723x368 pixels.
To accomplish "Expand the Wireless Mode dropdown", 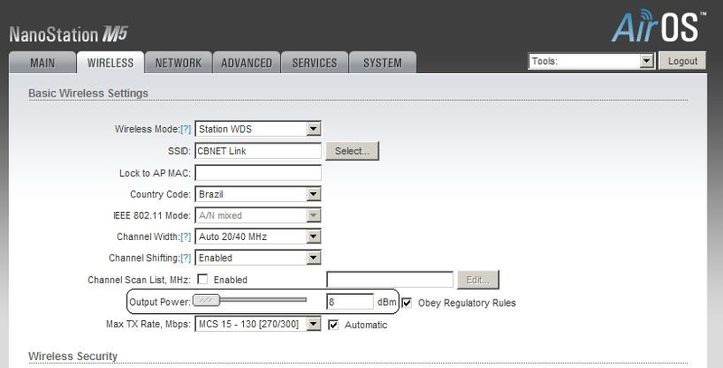I will coord(258,129).
